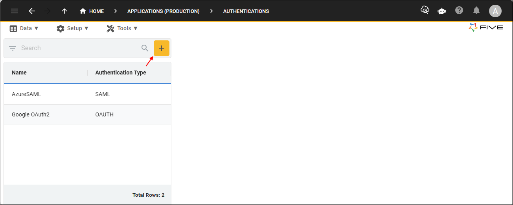This screenshot has width=513, height=205.
Task: Expand the Setup dropdown menu
Action: pos(73,28)
